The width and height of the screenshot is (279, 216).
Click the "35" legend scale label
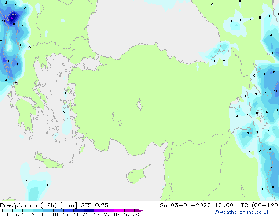tap(106, 214)
